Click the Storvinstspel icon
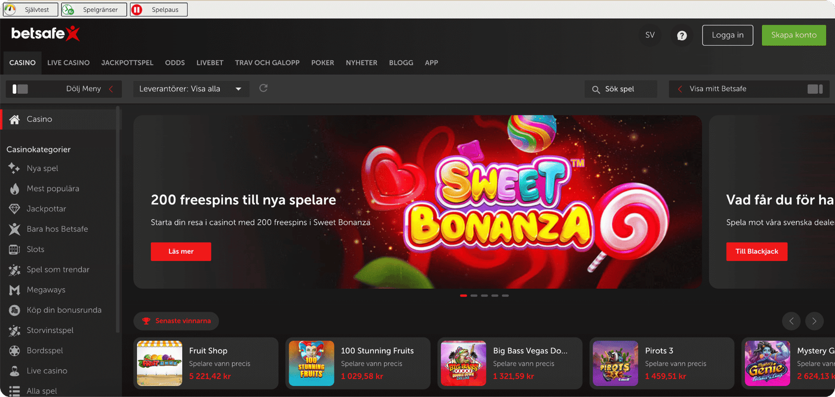This screenshot has height=397, width=835. 15,330
